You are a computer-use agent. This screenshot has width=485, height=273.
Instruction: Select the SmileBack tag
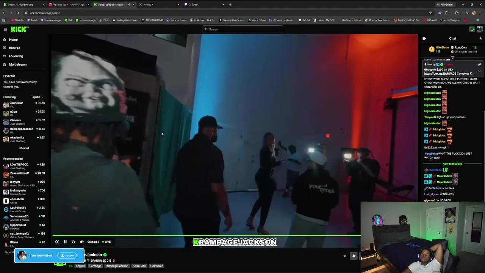point(139,266)
